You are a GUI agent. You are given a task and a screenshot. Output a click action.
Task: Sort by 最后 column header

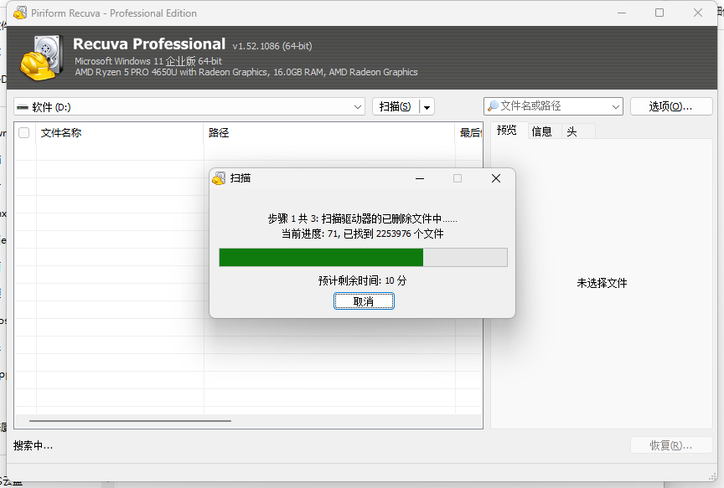469,133
